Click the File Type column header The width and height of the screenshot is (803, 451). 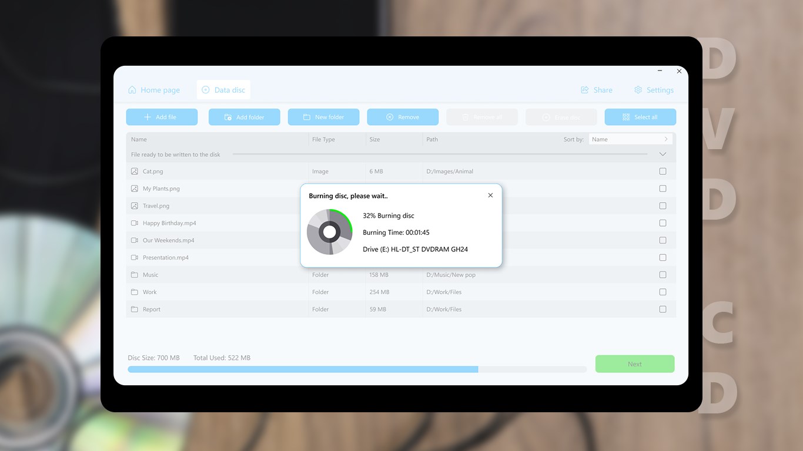323,139
